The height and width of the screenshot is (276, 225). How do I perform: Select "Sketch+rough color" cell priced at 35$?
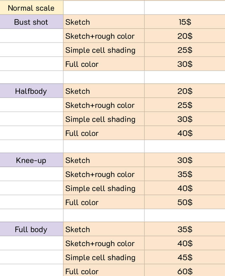pos(104,174)
